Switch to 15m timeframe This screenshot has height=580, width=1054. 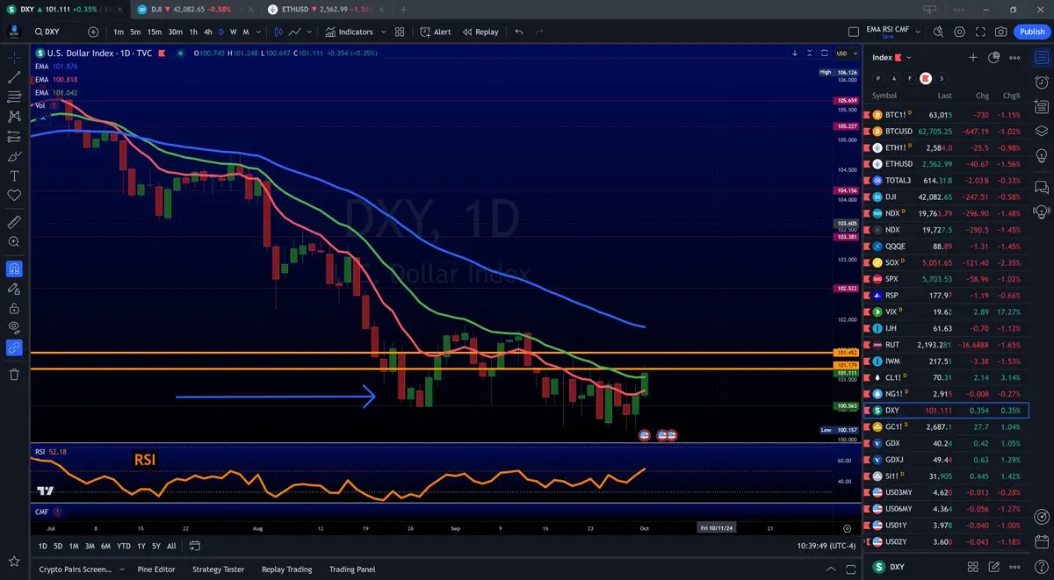[x=155, y=32]
